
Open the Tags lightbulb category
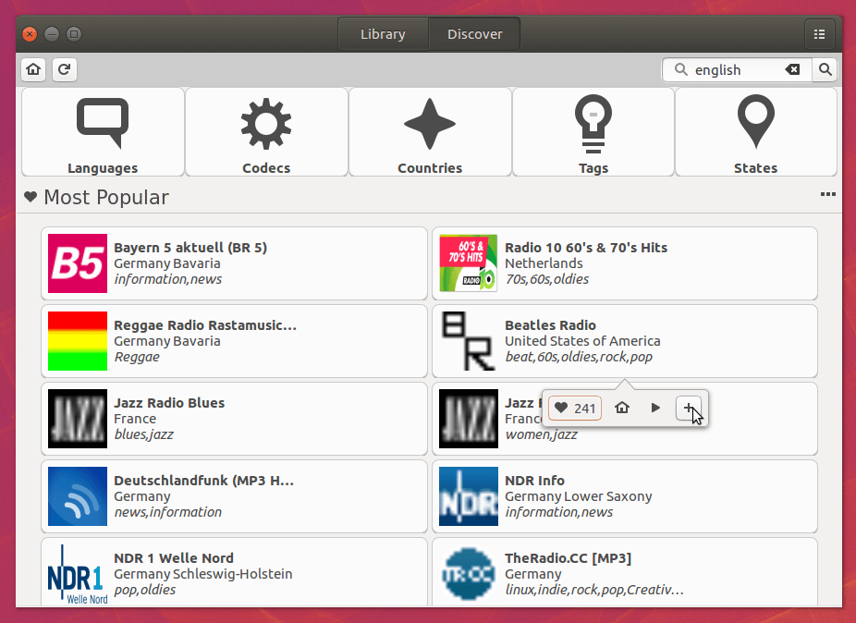tap(593, 132)
